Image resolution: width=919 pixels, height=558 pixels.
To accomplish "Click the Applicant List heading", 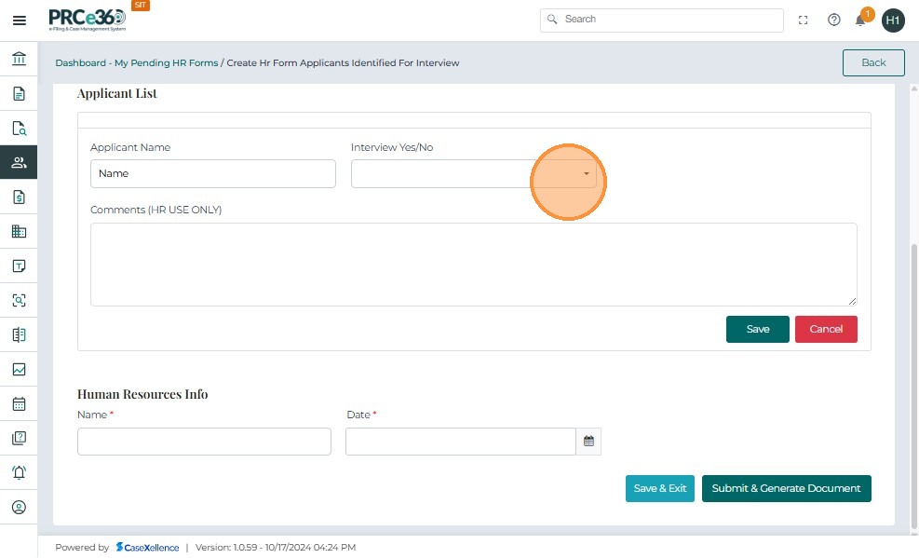I will [x=117, y=93].
